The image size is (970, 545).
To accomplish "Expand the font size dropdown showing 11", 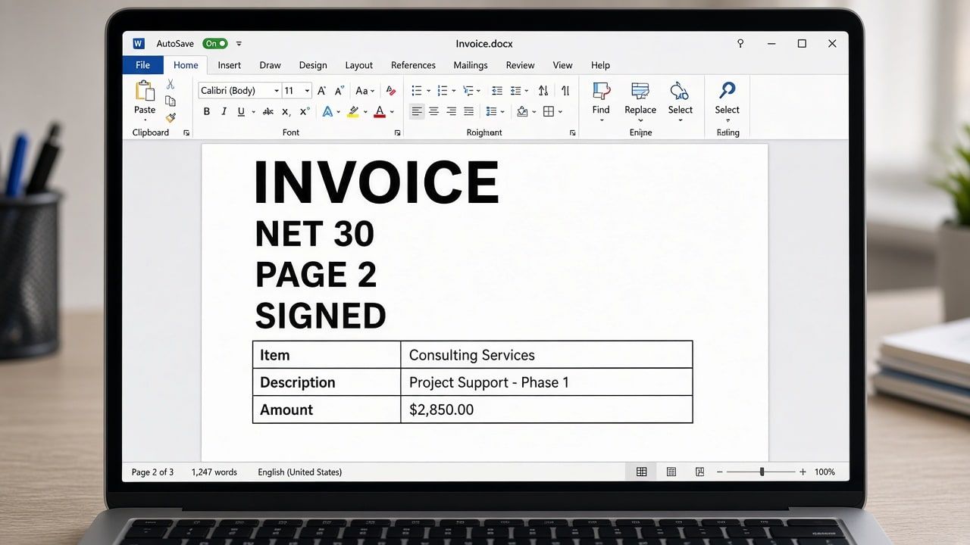I will click(296, 91).
